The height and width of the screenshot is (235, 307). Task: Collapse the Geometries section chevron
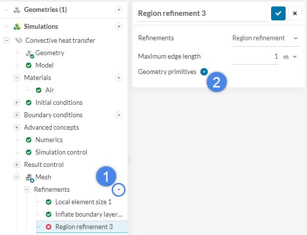click(x=7, y=9)
